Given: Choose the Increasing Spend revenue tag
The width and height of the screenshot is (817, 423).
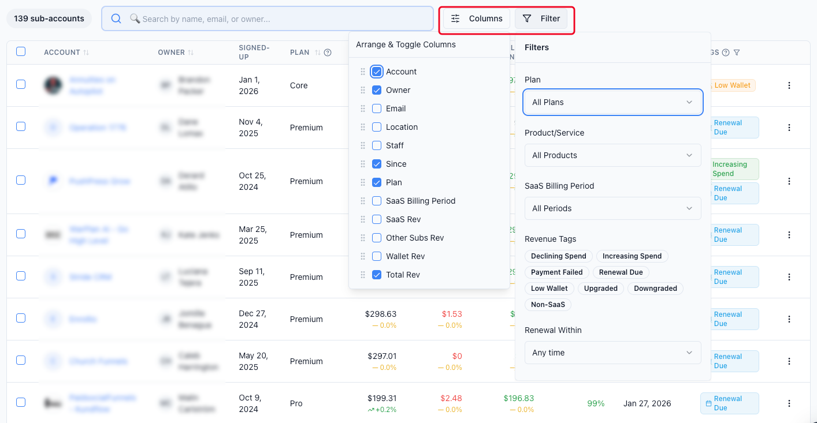Looking at the screenshot, I should pos(632,256).
